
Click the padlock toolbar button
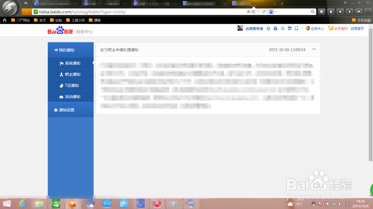coord(331,12)
